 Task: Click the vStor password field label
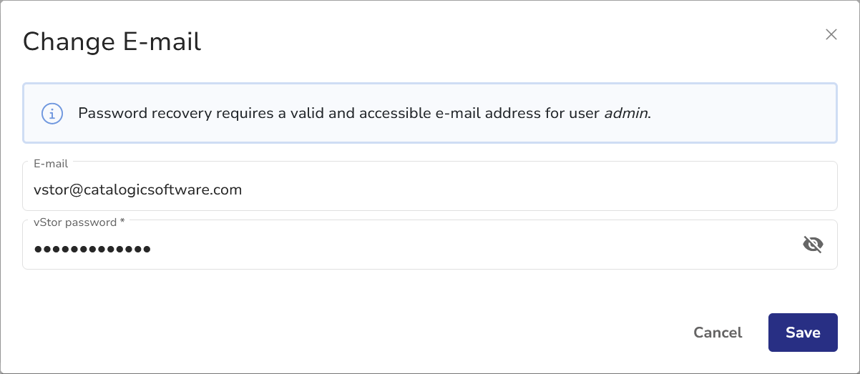(75, 222)
